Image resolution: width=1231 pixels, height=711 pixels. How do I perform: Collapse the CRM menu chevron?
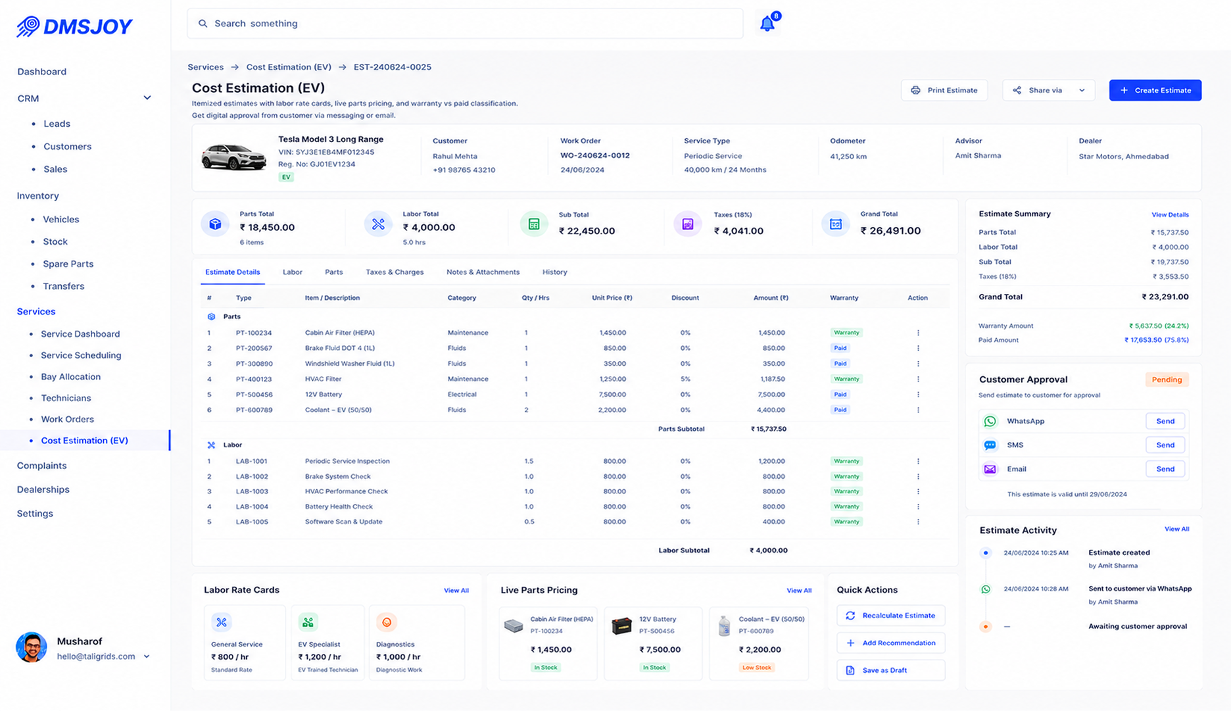147,98
